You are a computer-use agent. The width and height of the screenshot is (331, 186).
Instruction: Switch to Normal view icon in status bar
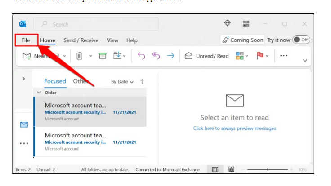coord(215,169)
